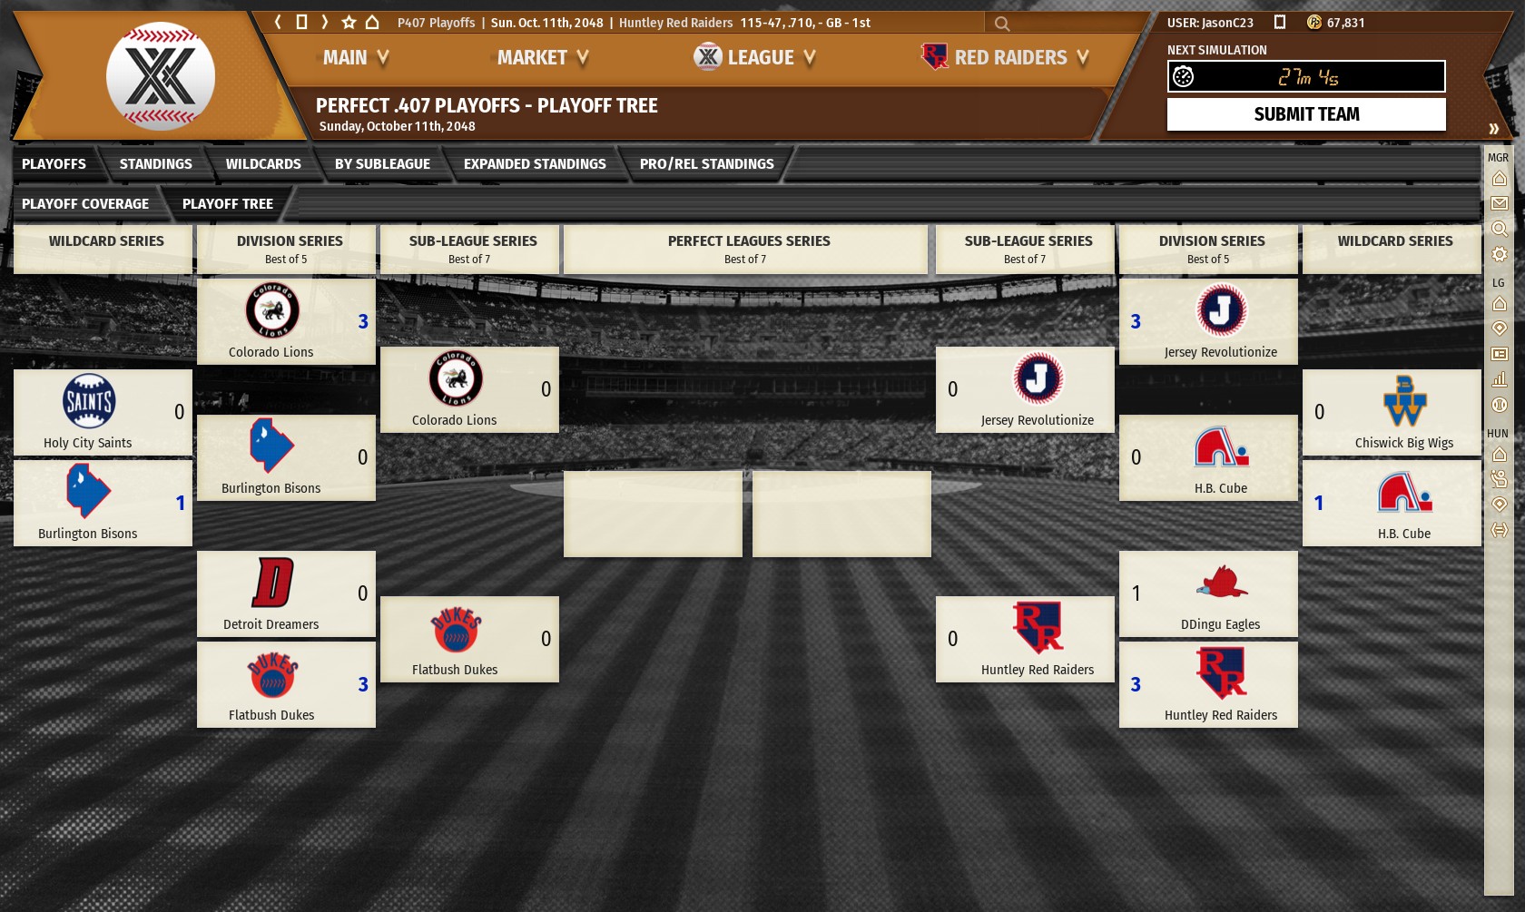
Task: Click the next simulation countdown display
Action: coord(1306,76)
